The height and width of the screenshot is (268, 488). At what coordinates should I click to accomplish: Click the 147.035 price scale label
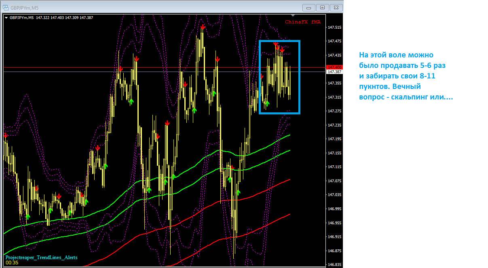click(335, 195)
